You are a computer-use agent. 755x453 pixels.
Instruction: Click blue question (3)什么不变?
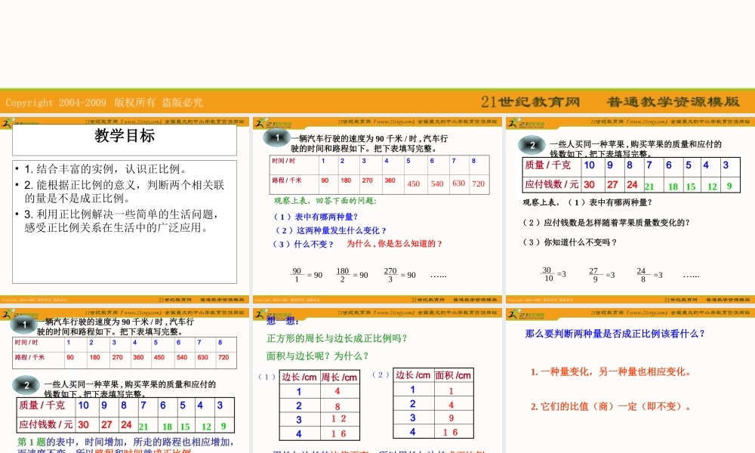pyautogui.click(x=304, y=244)
